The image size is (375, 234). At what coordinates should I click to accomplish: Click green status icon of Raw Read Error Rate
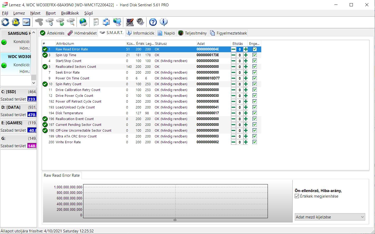pos(45,49)
